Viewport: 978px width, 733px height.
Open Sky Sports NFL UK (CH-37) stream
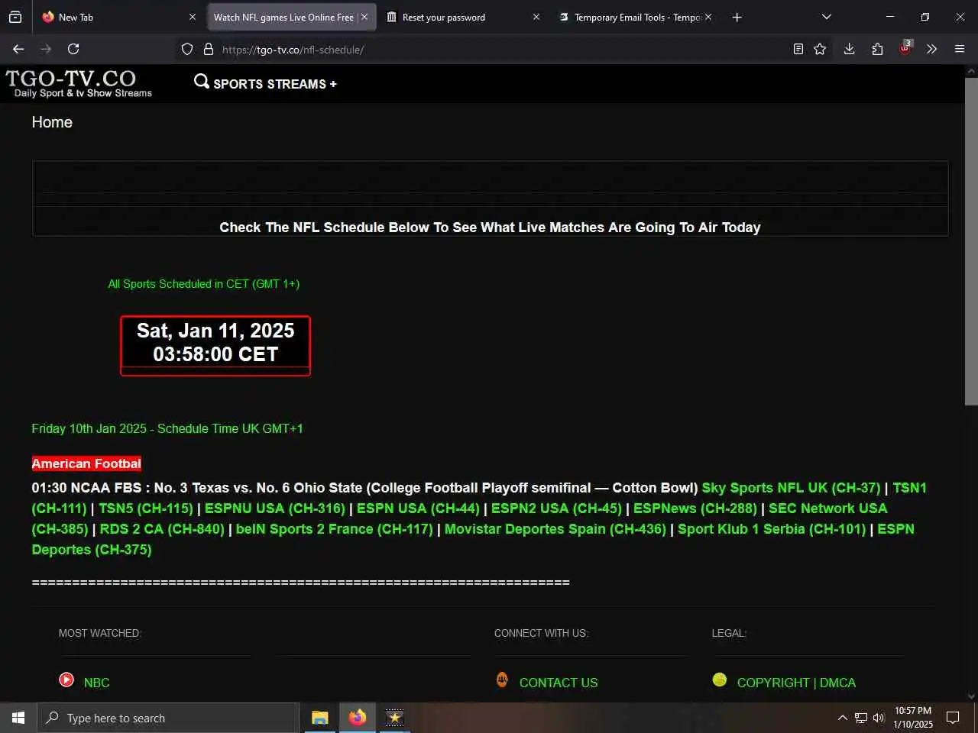coord(791,488)
